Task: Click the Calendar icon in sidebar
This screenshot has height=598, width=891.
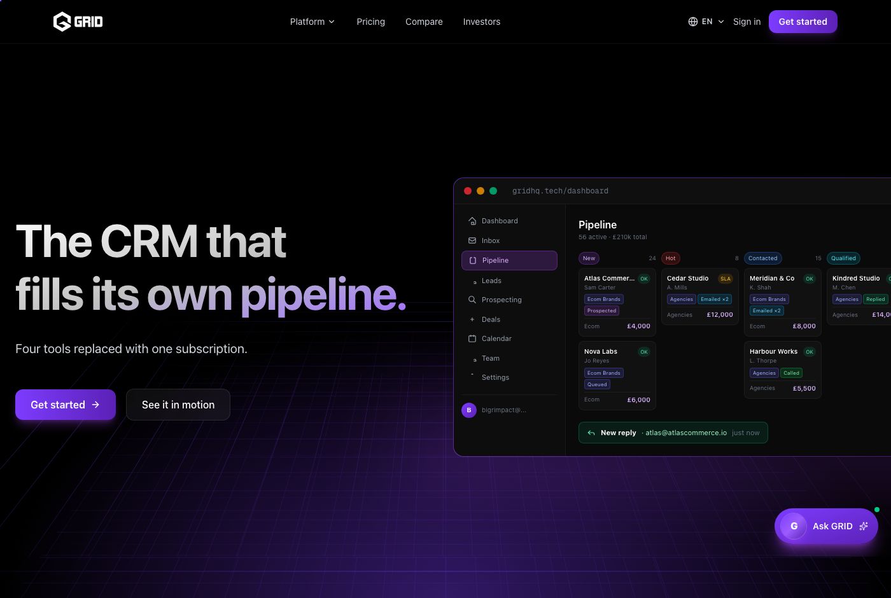Action: pyautogui.click(x=472, y=338)
